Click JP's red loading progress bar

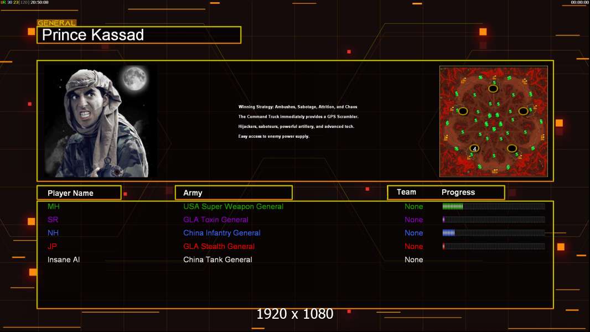(494, 246)
